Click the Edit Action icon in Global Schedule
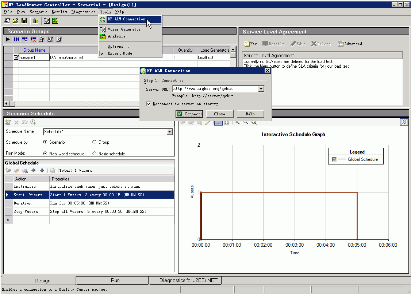 tap(16, 170)
